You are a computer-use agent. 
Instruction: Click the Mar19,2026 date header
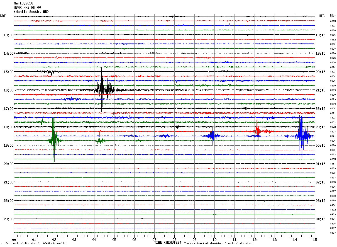[x=23, y=3]
